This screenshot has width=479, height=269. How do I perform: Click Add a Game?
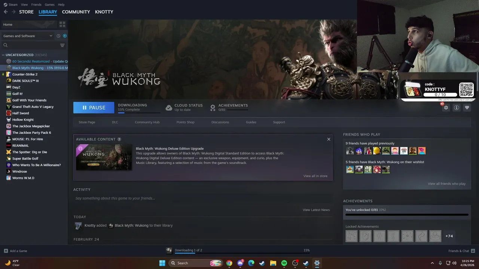click(x=15, y=251)
